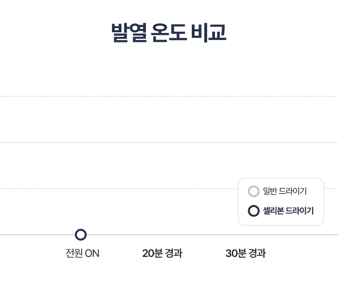The image size is (338, 291).
Task: Click the word 온도 in the title
Action: (x=169, y=33)
